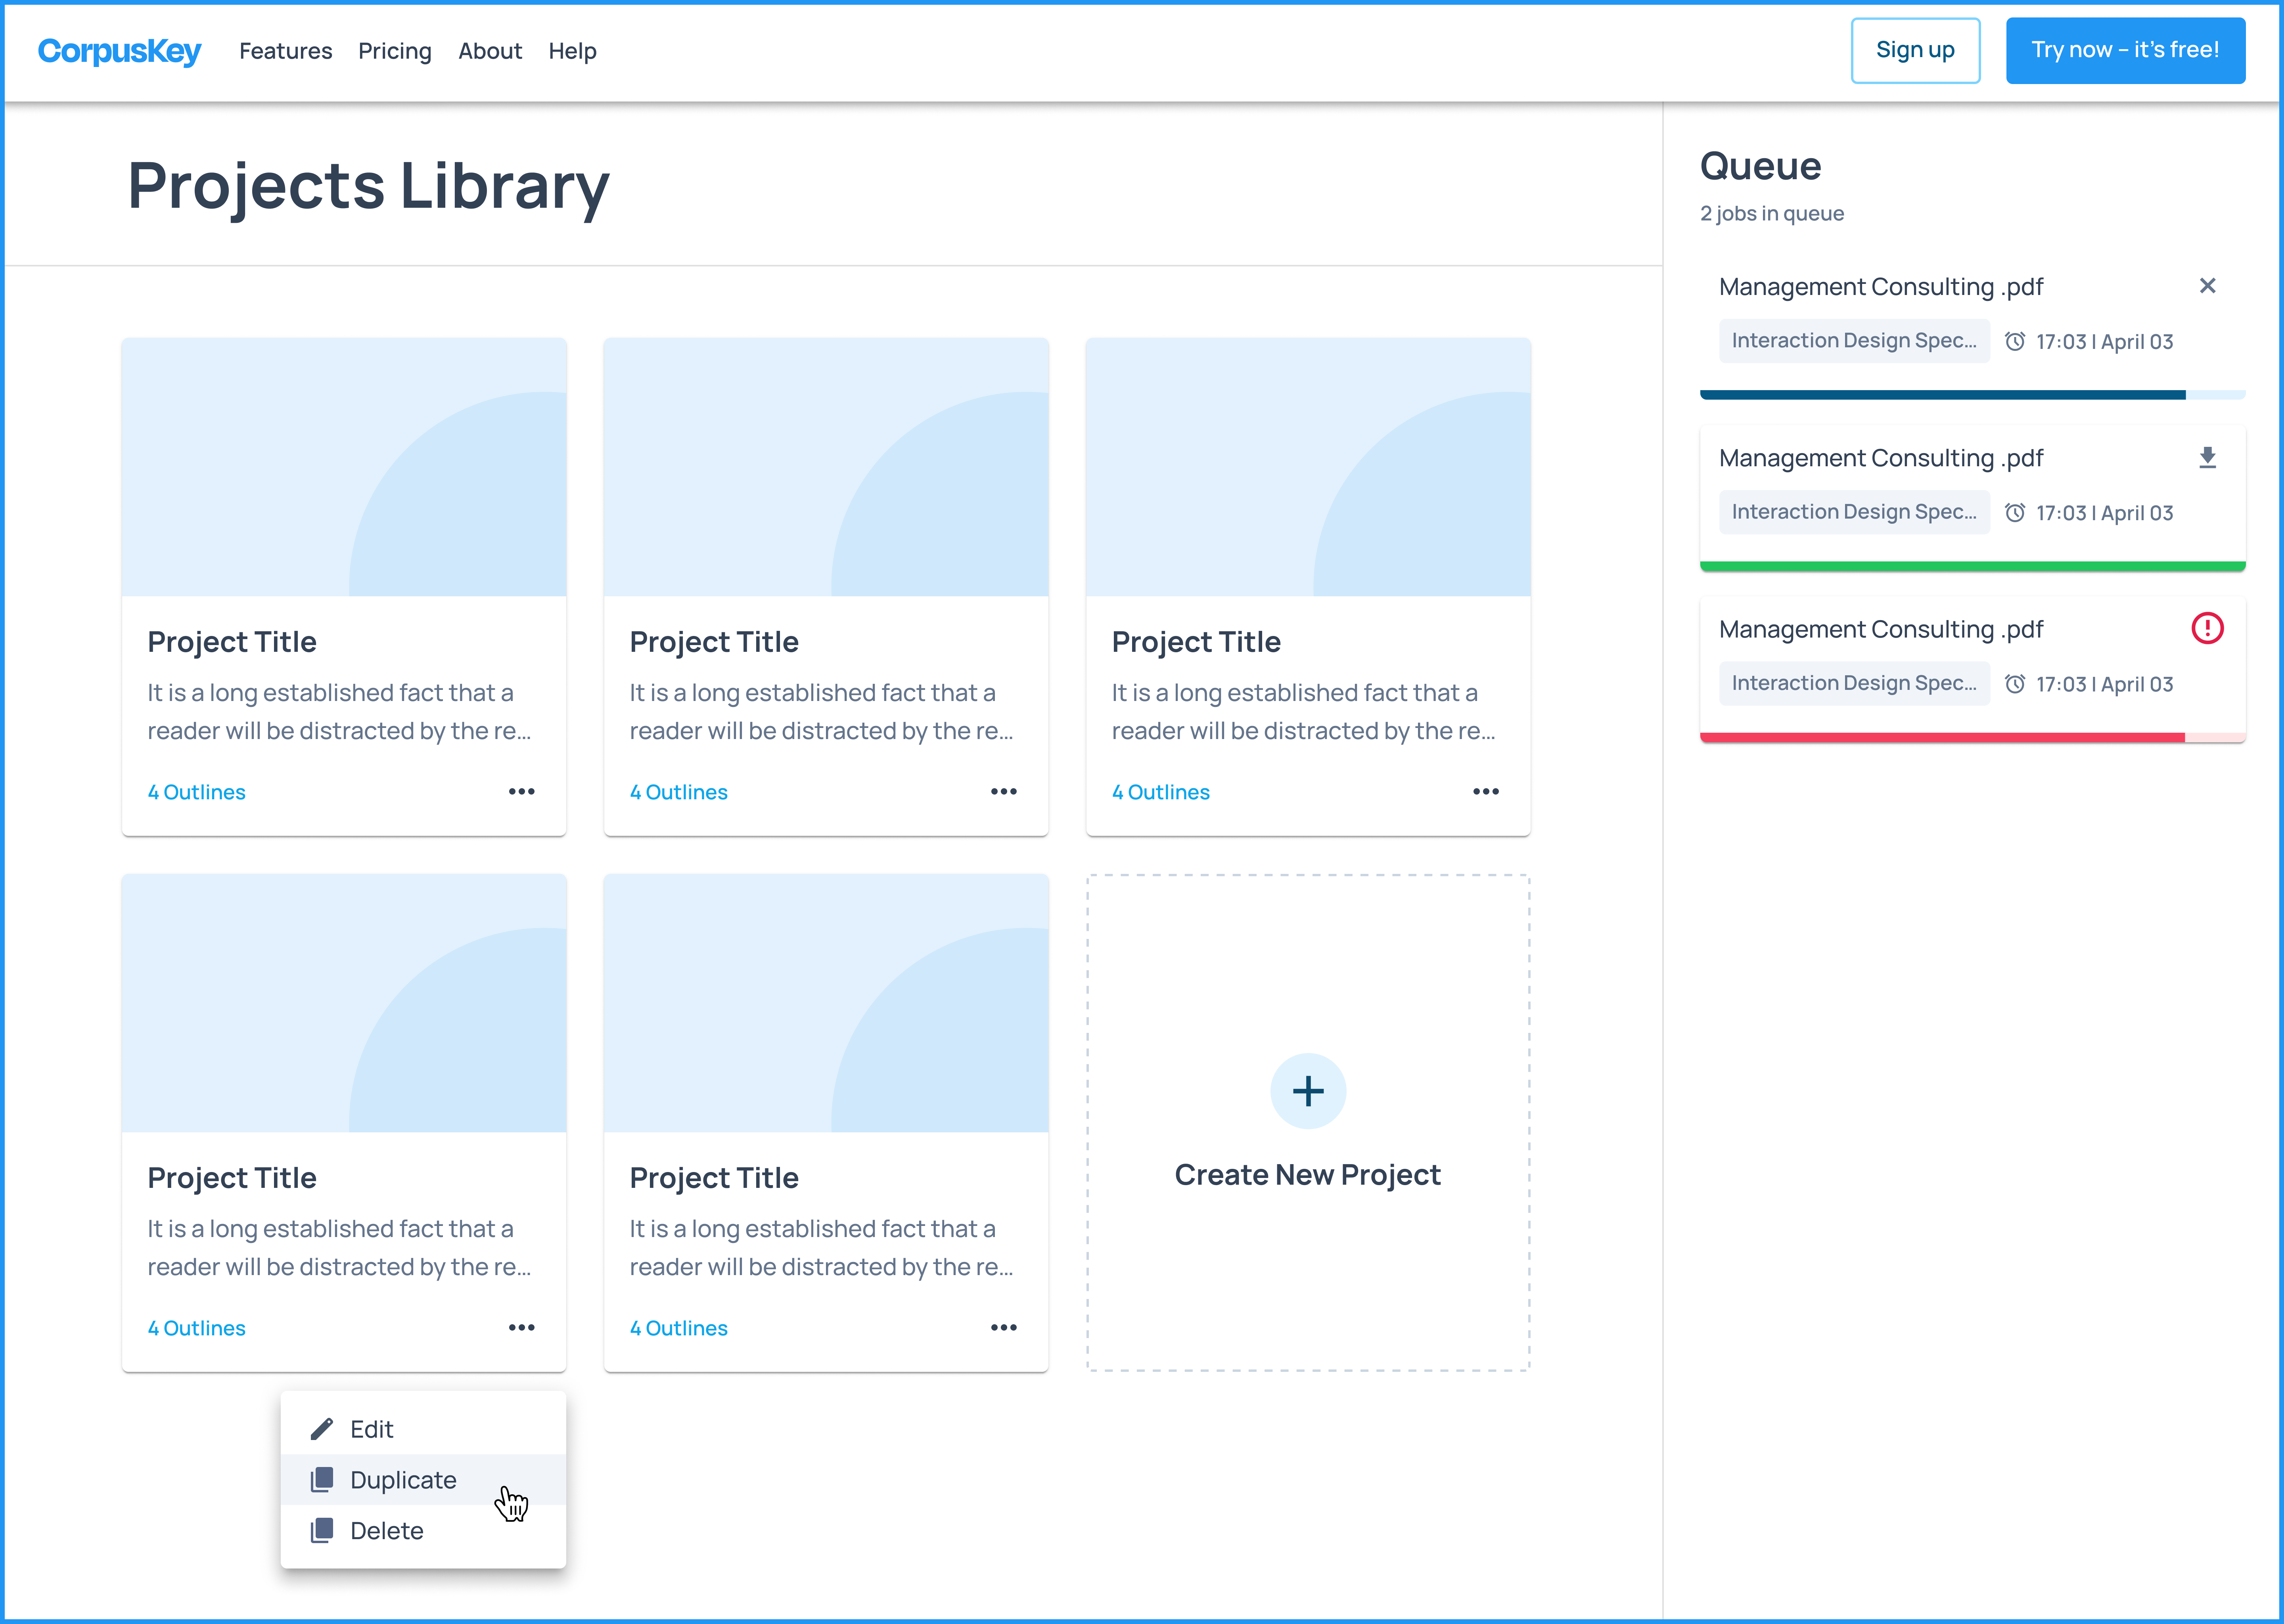The image size is (2284, 1624).
Task: Click the copy icon beside Duplicate
Action: click(x=321, y=1480)
